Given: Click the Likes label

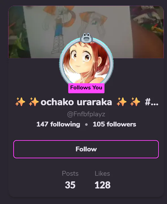Looking at the screenshot, I should click(x=102, y=173).
